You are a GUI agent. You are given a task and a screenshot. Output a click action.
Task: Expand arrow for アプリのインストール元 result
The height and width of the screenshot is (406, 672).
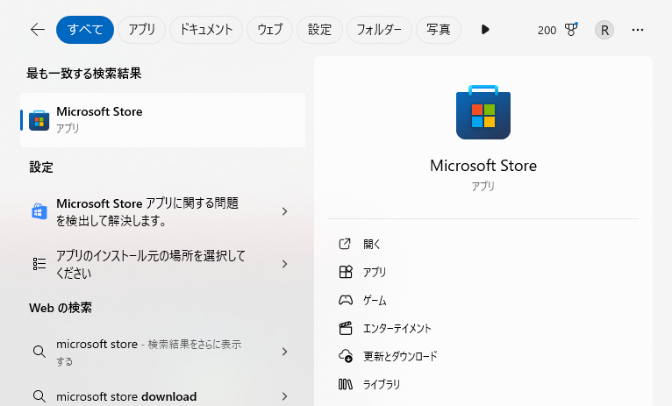tap(284, 264)
